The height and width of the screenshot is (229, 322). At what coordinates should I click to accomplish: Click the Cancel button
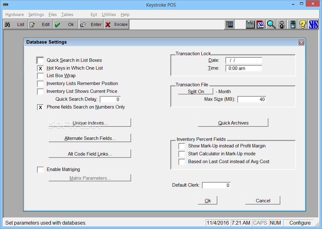click(263, 200)
